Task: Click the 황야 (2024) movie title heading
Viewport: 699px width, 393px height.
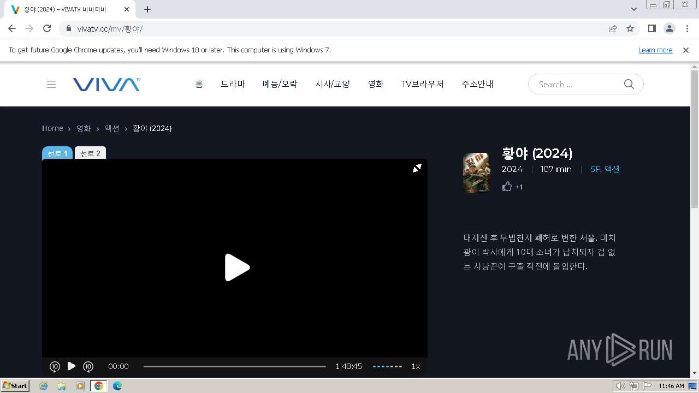Action: 537,153
